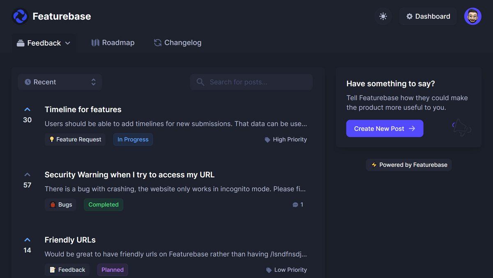Open the Dashboard gear button
The image size is (493, 278).
click(x=428, y=16)
